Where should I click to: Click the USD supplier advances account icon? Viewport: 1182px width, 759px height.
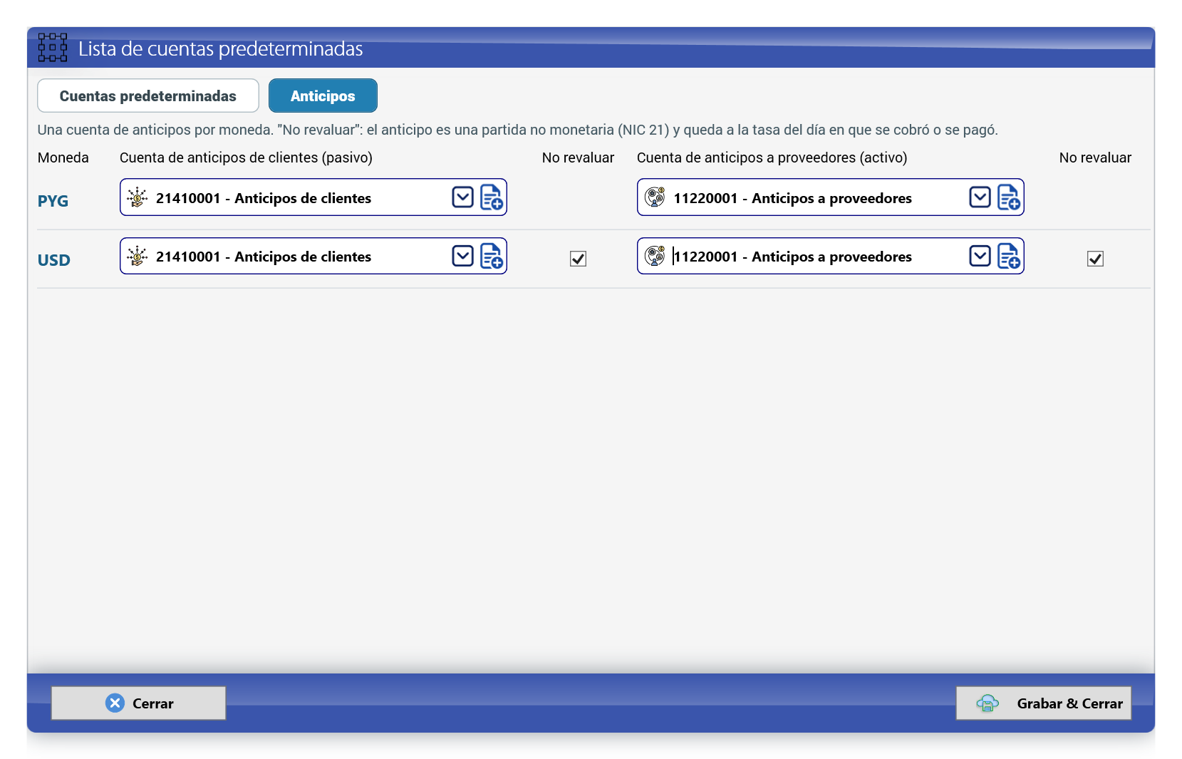pyautogui.click(x=655, y=256)
